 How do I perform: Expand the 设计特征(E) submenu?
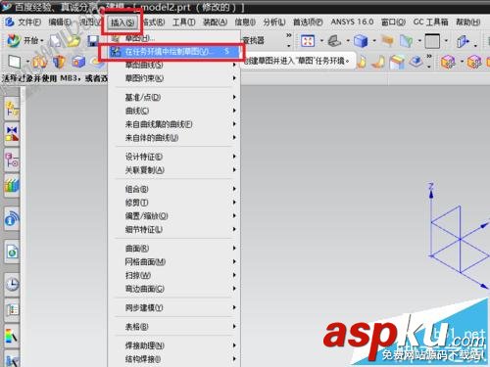173,157
